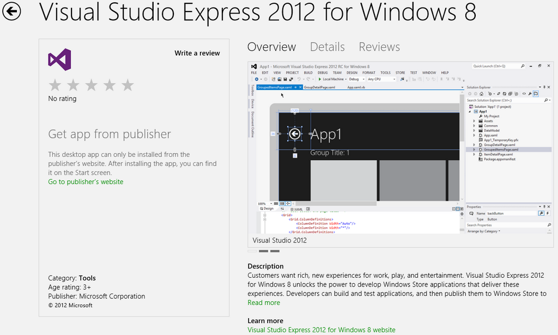
Task: Expand description with Read more
Action: [264, 303]
